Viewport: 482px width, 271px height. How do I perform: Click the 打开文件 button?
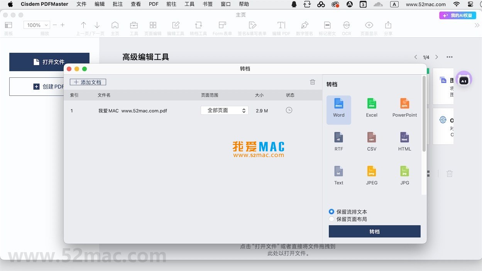tap(49, 62)
